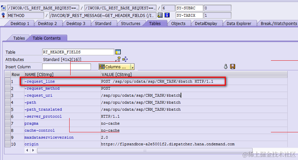The image size is (298, 160).
Task: Select the Tables main tab
Action: pyautogui.click(x=155, y=23)
